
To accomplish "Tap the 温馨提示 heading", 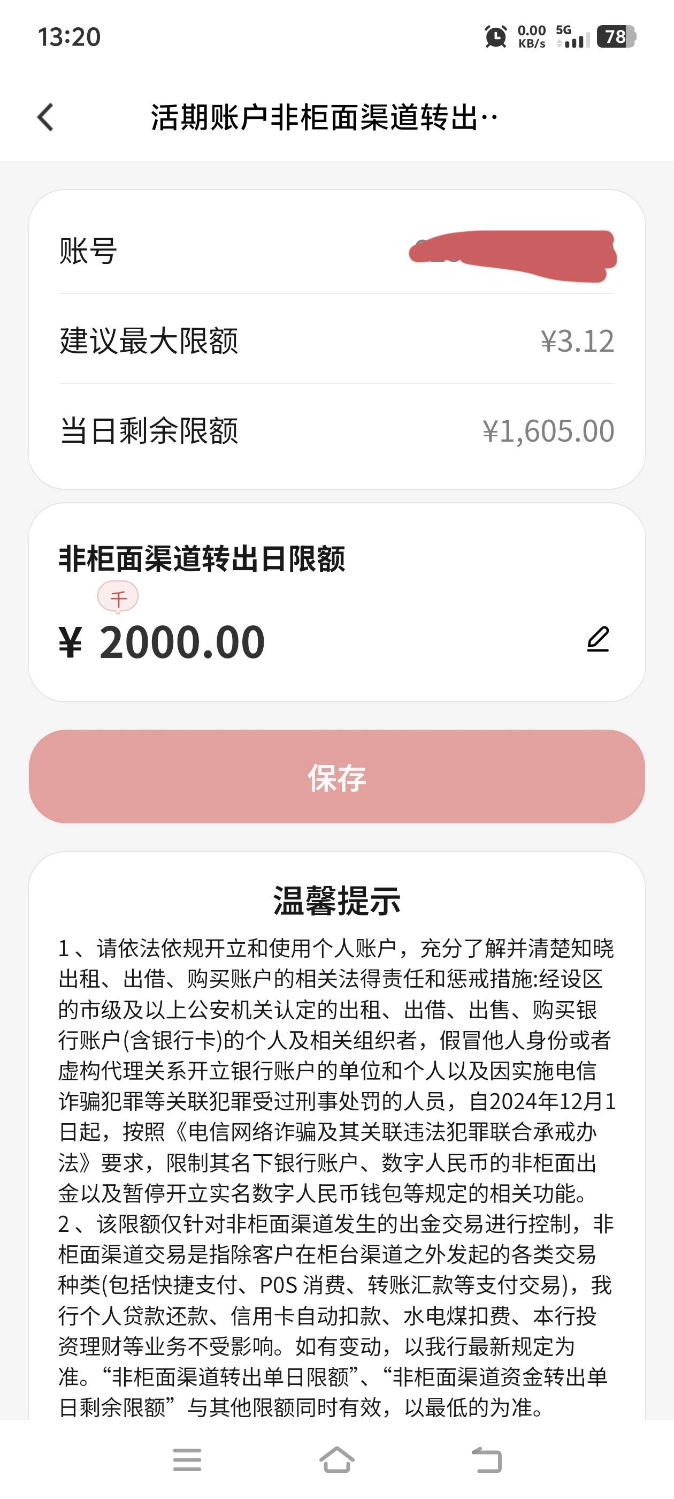I will 336,900.
